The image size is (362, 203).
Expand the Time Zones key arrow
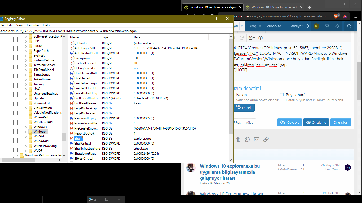[26, 75]
